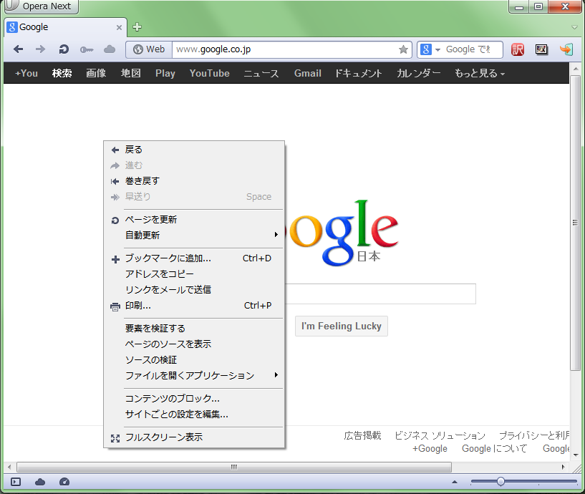Click the horizontal scrollbar right arrow
585x494 pixels.
[x=564, y=467]
